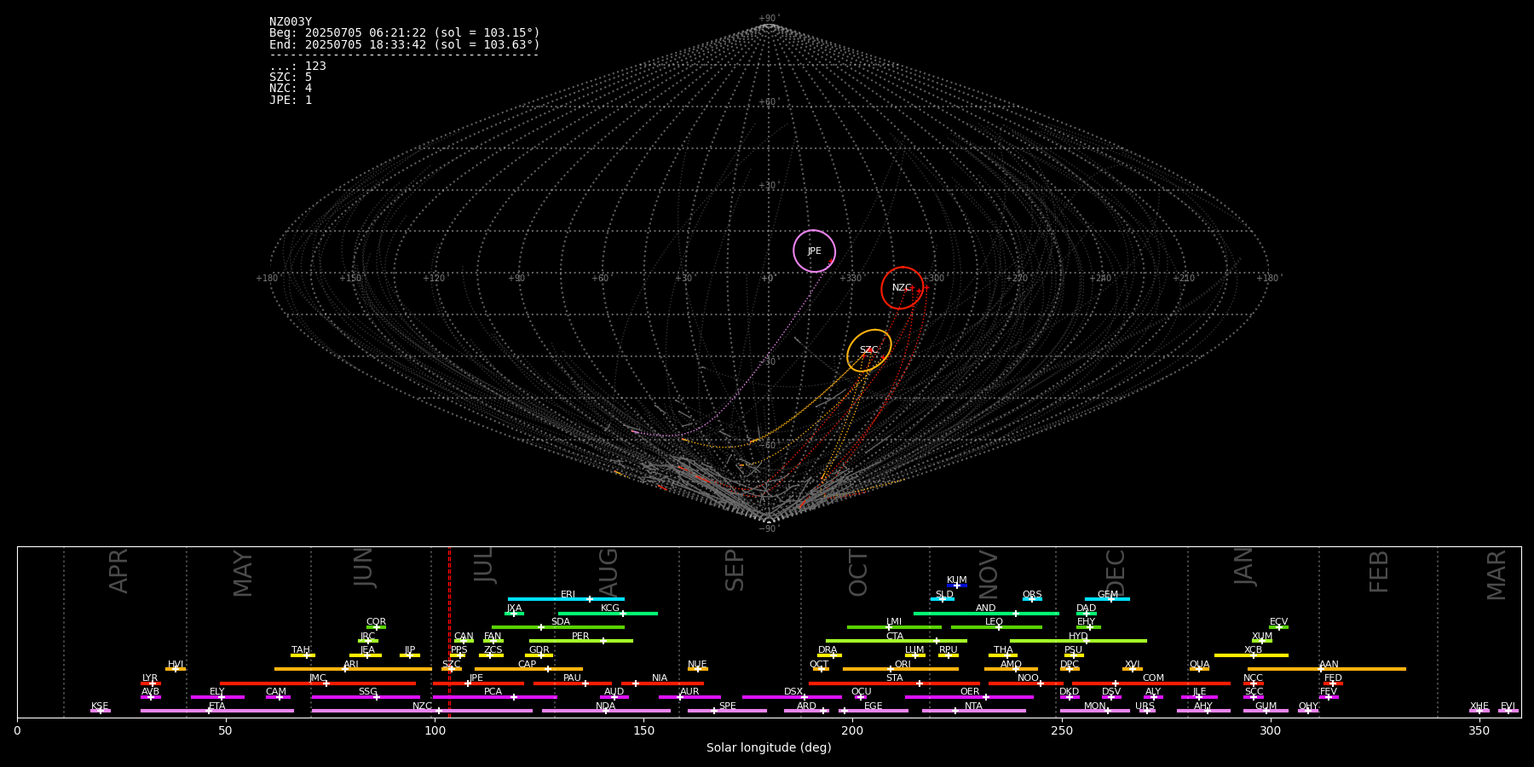Click the LMI shower bar

894,627
